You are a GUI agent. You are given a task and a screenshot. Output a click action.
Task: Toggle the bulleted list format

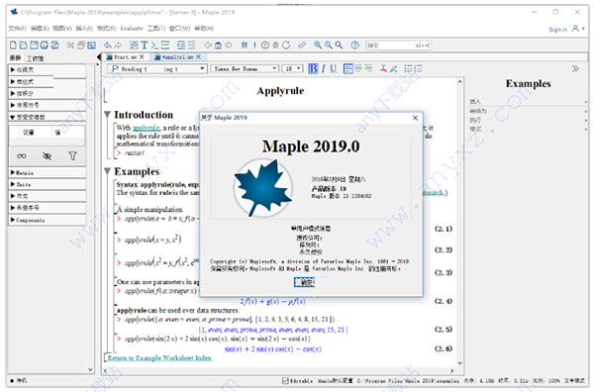408,68
